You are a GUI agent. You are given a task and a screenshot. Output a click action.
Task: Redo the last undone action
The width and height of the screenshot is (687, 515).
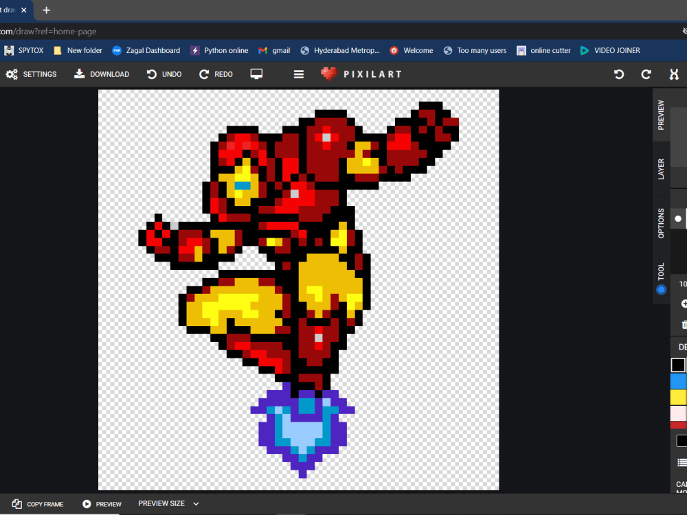[216, 74]
